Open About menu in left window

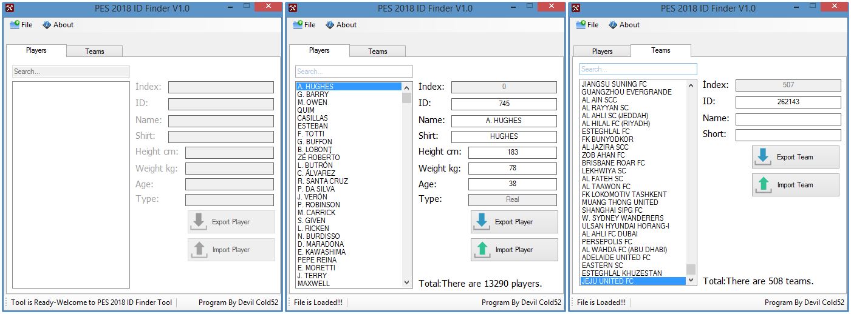tap(58, 25)
